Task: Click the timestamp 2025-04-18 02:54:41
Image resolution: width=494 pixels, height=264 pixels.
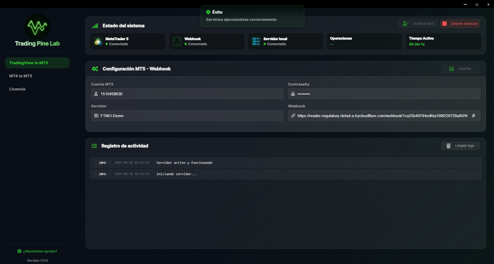Action: (x=132, y=163)
